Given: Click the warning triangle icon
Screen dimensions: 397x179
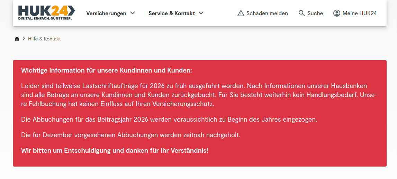Looking at the screenshot, I should coord(241,13).
